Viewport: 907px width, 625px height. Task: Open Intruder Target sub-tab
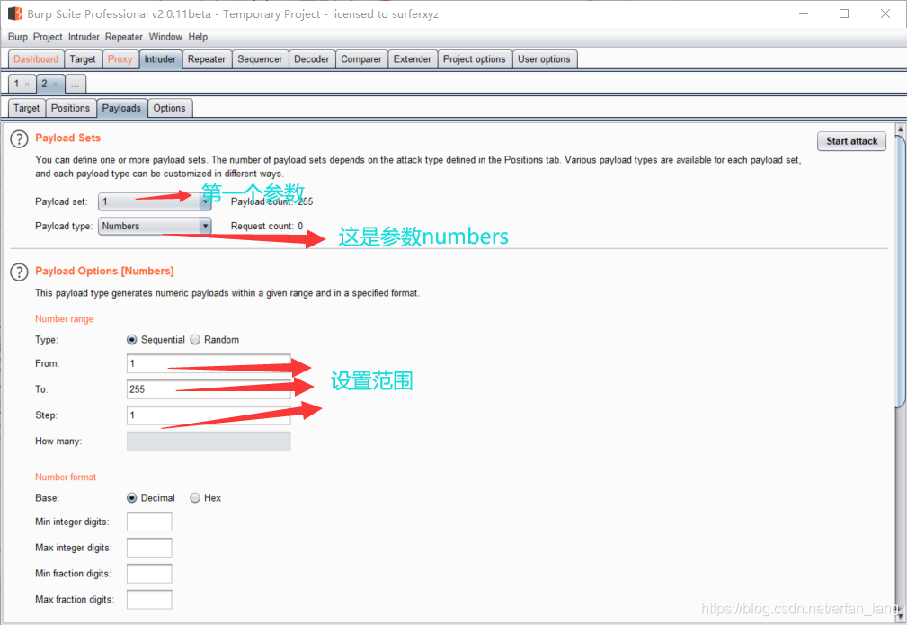[x=27, y=108]
